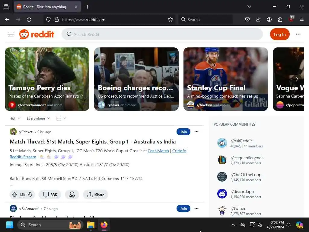Open the Australia vs India match thread
309x232 pixels.
(93, 142)
